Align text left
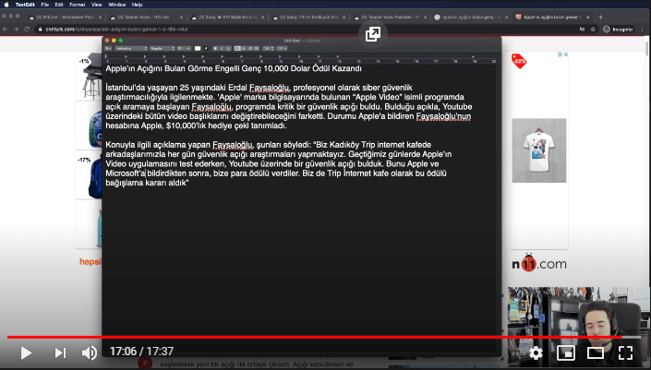The height and width of the screenshot is (370, 651). 237,49
